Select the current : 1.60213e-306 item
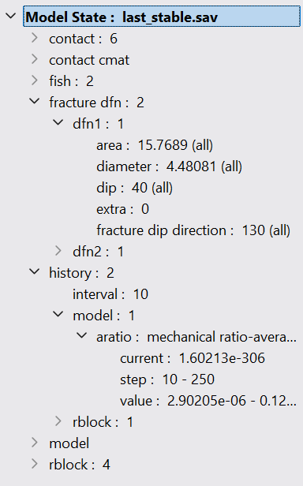Screen dimensions: 303x486 [193, 358]
